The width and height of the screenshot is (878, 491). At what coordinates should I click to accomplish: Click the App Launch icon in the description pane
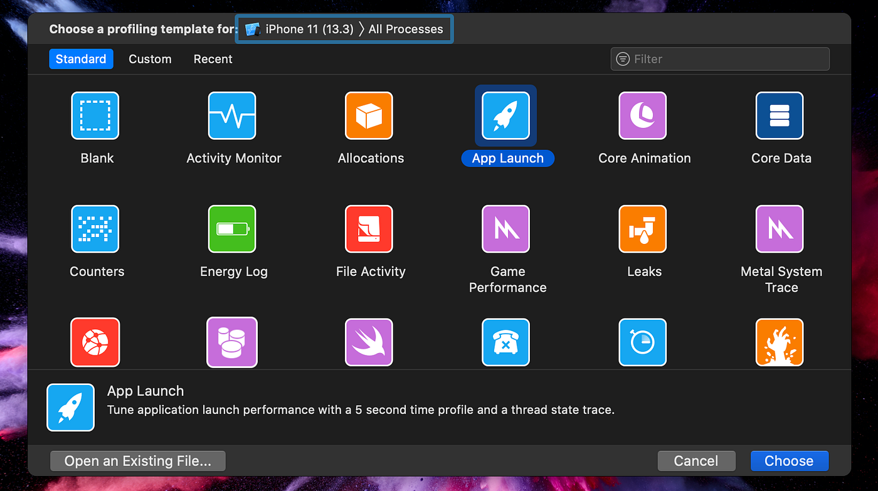tap(71, 408)
